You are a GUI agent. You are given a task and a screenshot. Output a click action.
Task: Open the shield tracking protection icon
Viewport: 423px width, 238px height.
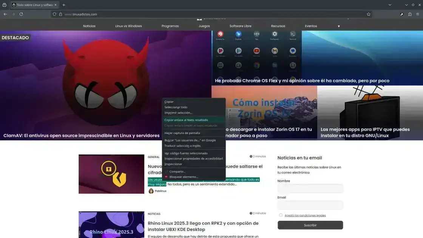[x=54, y=14]
